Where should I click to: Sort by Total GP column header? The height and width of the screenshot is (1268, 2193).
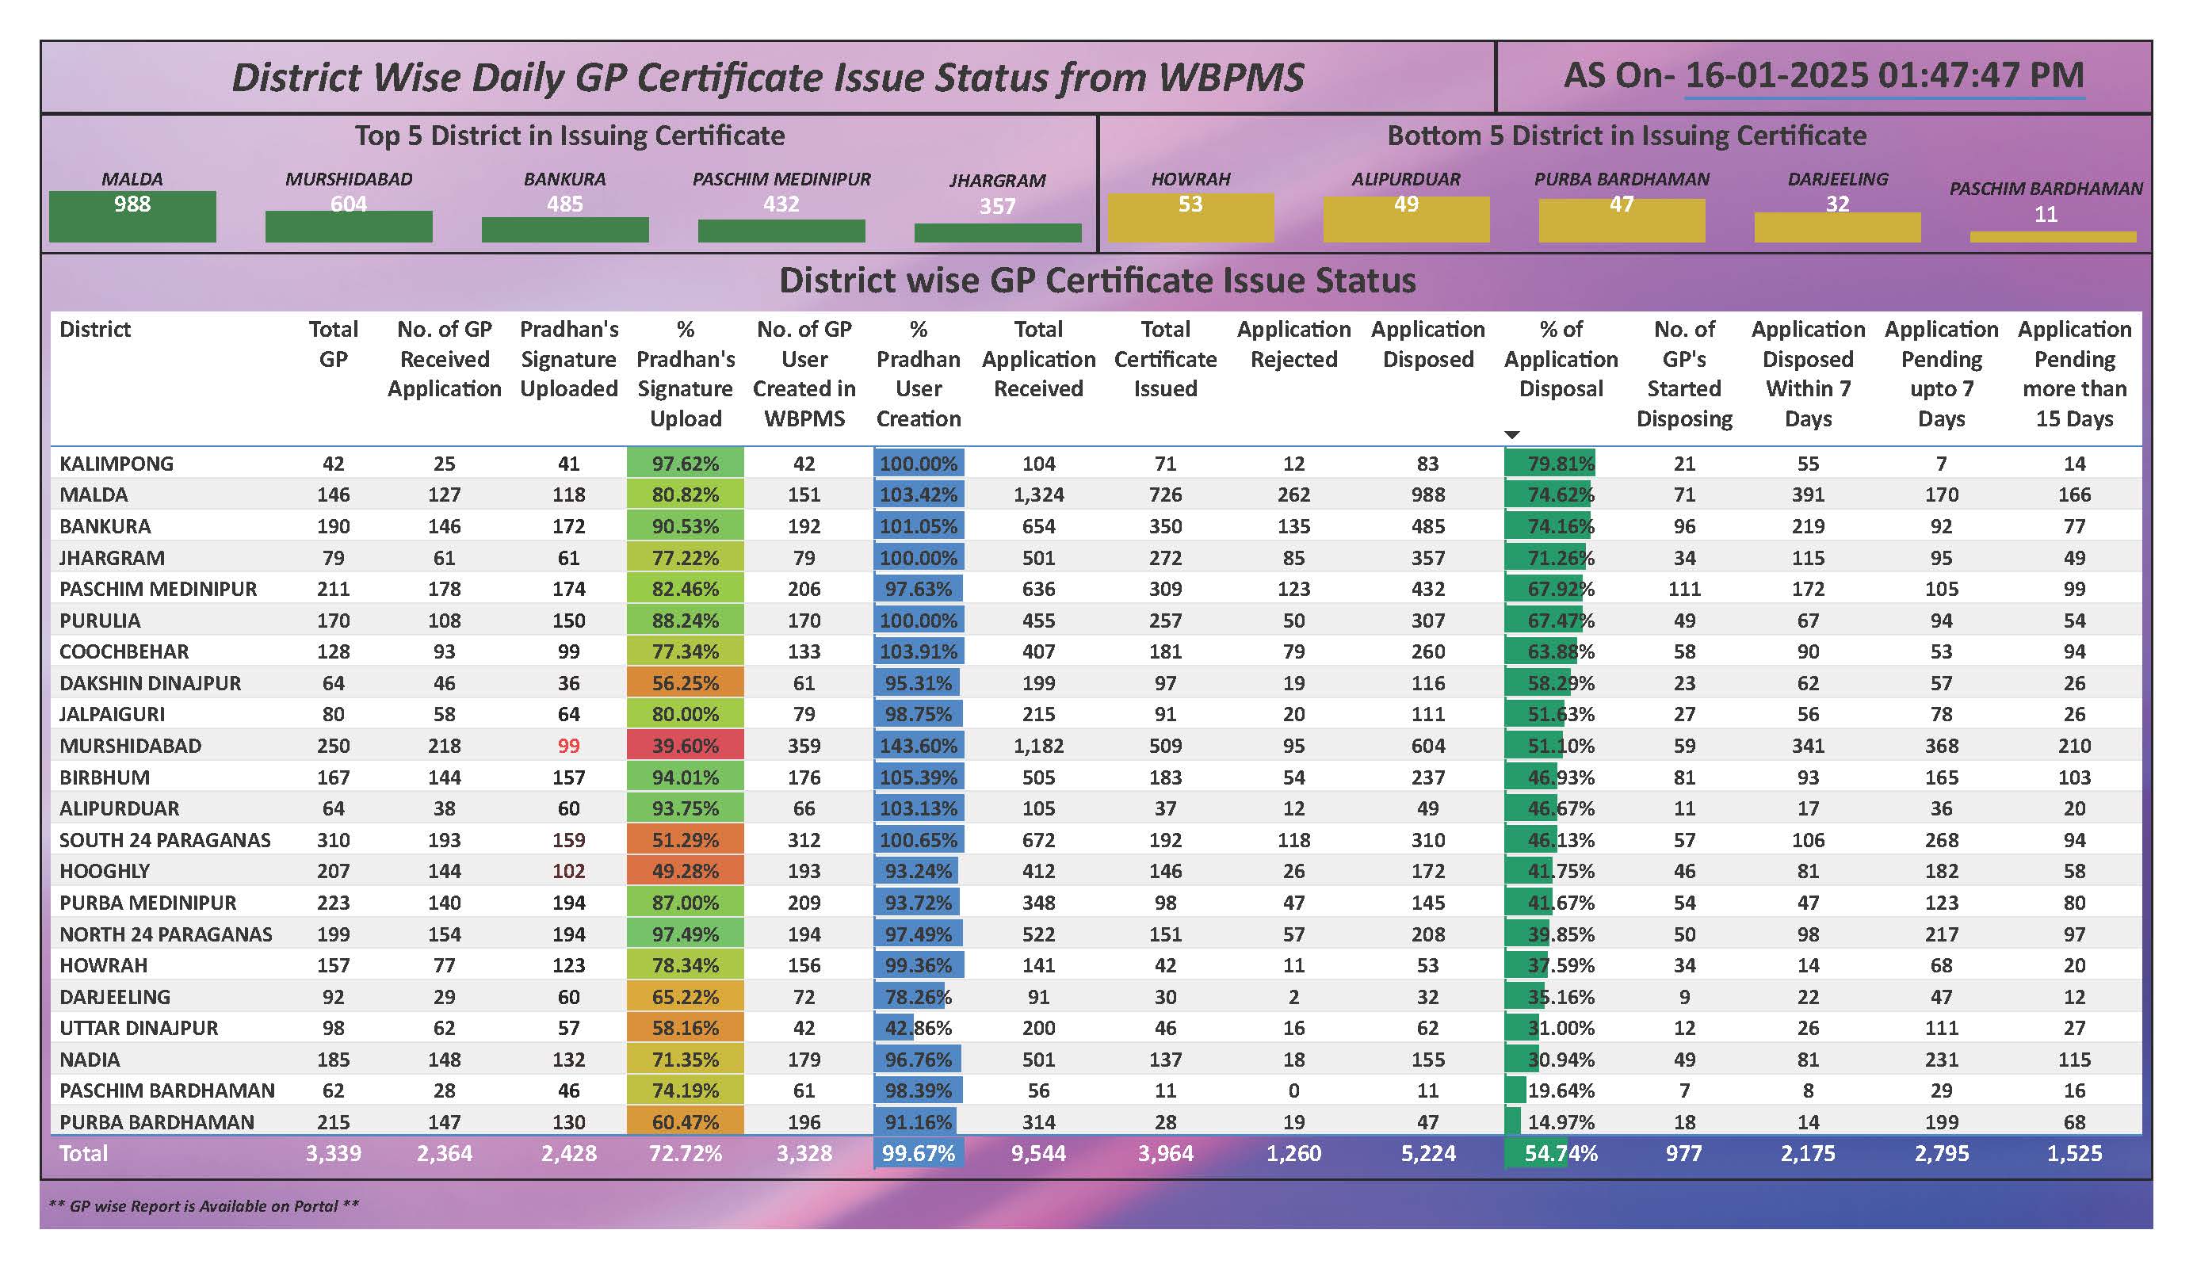click(334, 344)
